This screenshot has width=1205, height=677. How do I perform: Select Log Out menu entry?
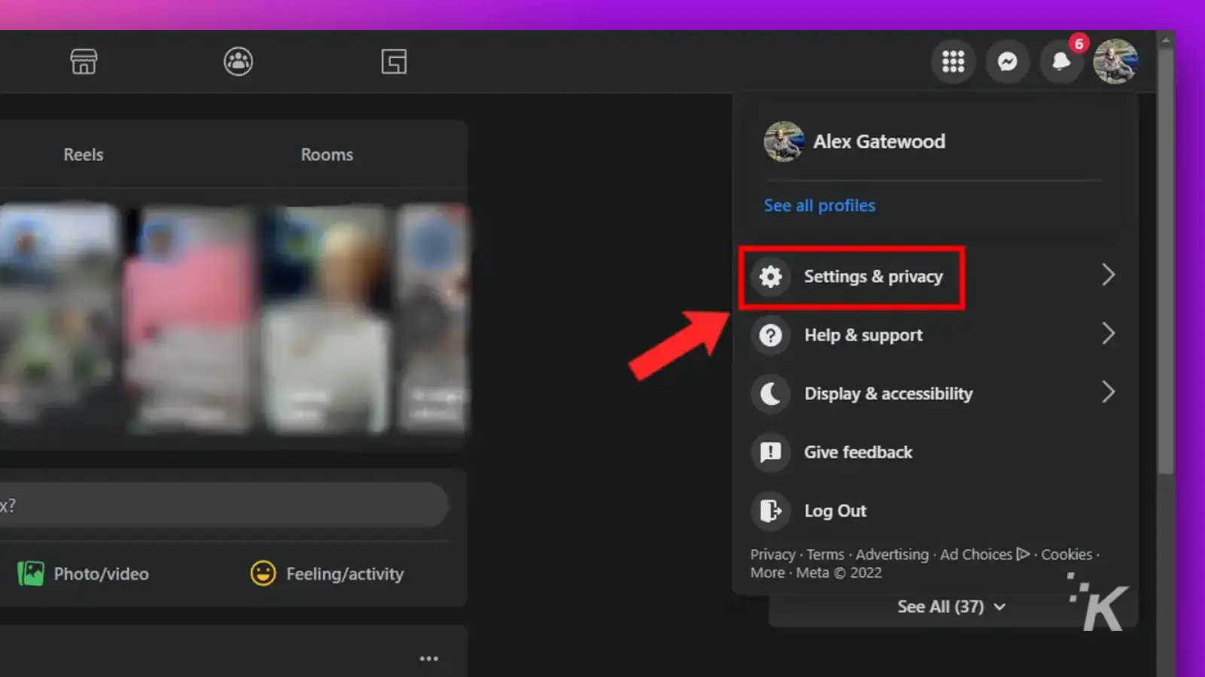click(934, 511)
